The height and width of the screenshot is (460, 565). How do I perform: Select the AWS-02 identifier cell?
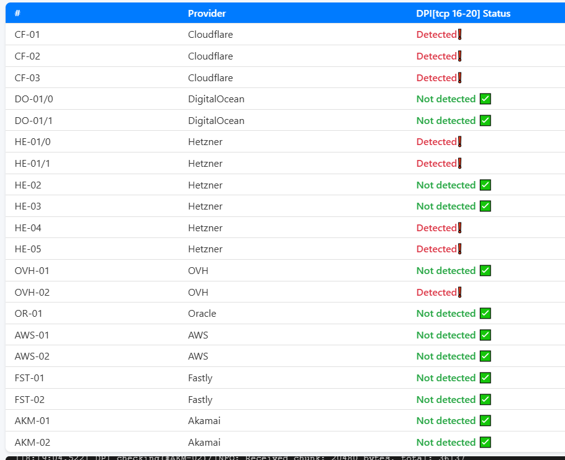(x=32, y=356)
